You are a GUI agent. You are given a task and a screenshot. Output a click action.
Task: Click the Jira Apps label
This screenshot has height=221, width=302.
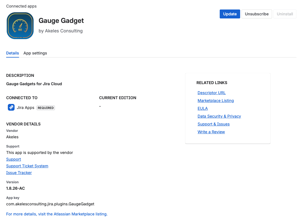click(x=25, y=108)
